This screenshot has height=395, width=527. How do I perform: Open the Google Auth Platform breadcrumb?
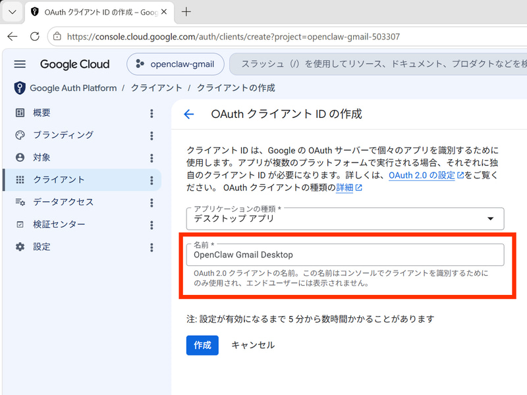[x=73, y=88]
